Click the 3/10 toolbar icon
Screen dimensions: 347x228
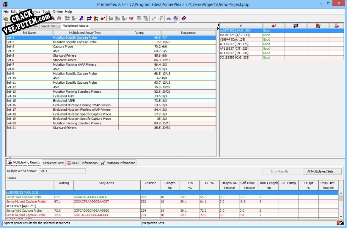click(x=169, y=18)
